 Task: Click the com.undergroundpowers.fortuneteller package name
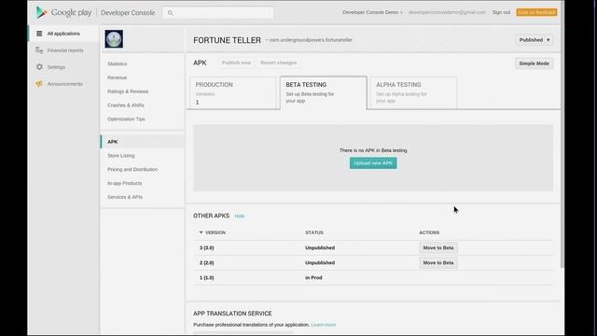(x=311, y=40)
